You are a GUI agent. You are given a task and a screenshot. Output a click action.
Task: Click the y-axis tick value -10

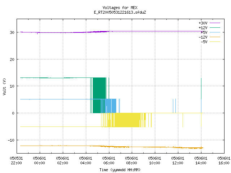coord(11,140)
